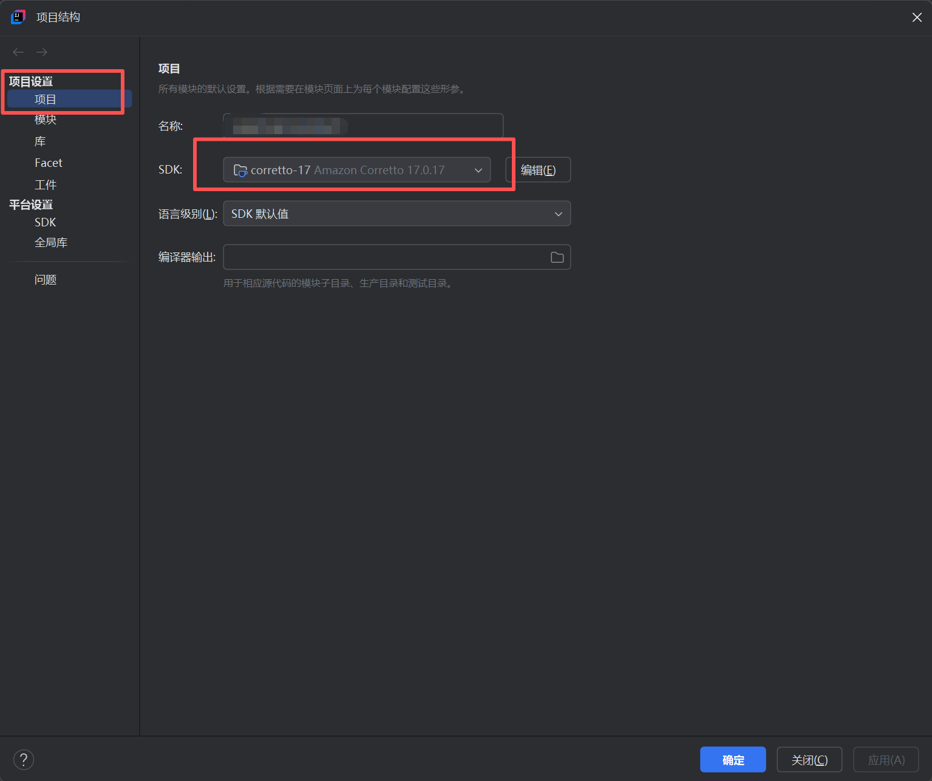Close the 项目结构 dialog

point(917,18)
